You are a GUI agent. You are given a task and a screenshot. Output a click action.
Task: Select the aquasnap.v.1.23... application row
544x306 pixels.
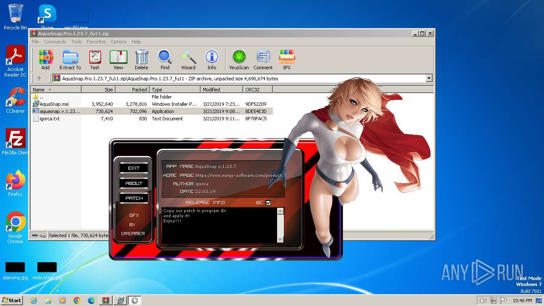151,111
